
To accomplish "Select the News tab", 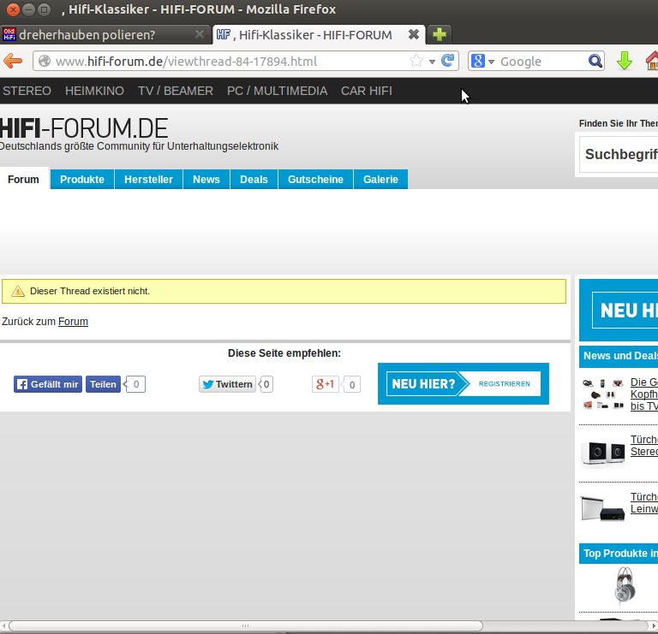I will pos(206,180).
